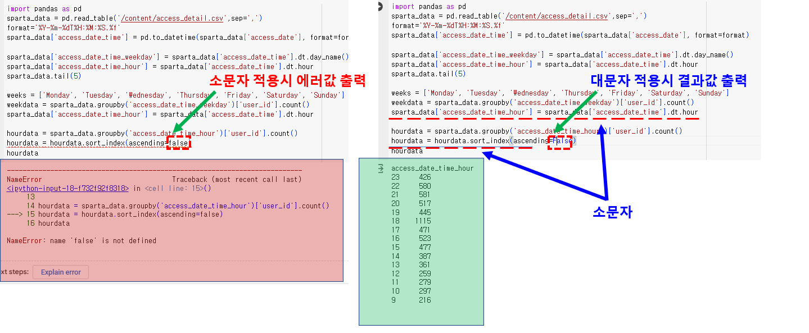809x333 pixels.
Task: Click output row '19 445'
Action: (x=411, y=212)
